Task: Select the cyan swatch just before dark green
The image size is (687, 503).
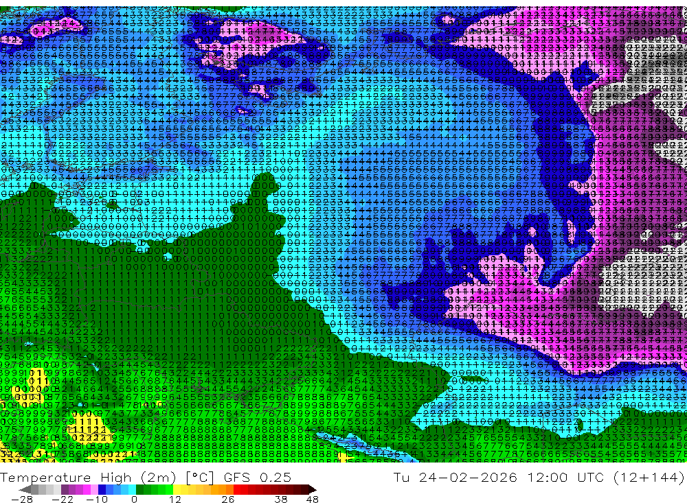Action: pos(133,490)
